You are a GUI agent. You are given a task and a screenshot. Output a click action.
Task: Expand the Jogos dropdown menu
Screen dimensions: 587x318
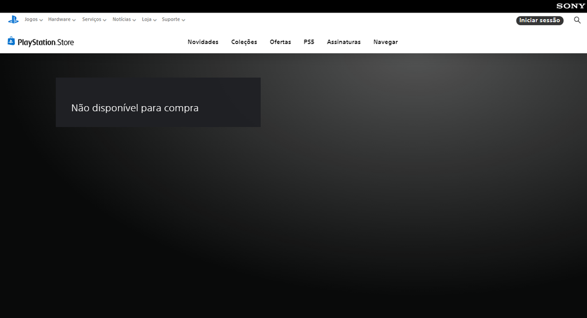34,20
